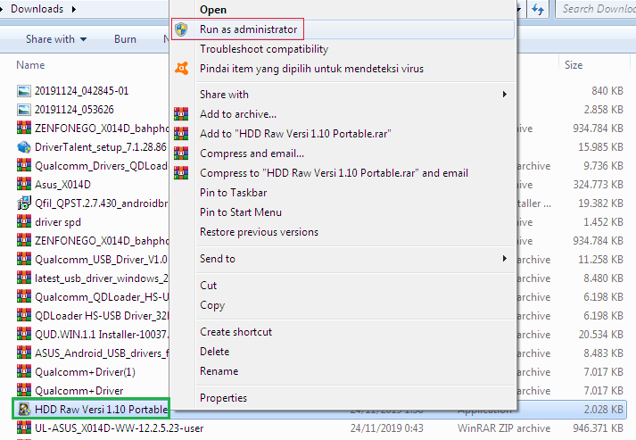Image resolution: width=636 pixels, height=440 pixels.
Task: Select the file Qualcomm_USB_Driver_V1.0
Action: coord(102,260)
